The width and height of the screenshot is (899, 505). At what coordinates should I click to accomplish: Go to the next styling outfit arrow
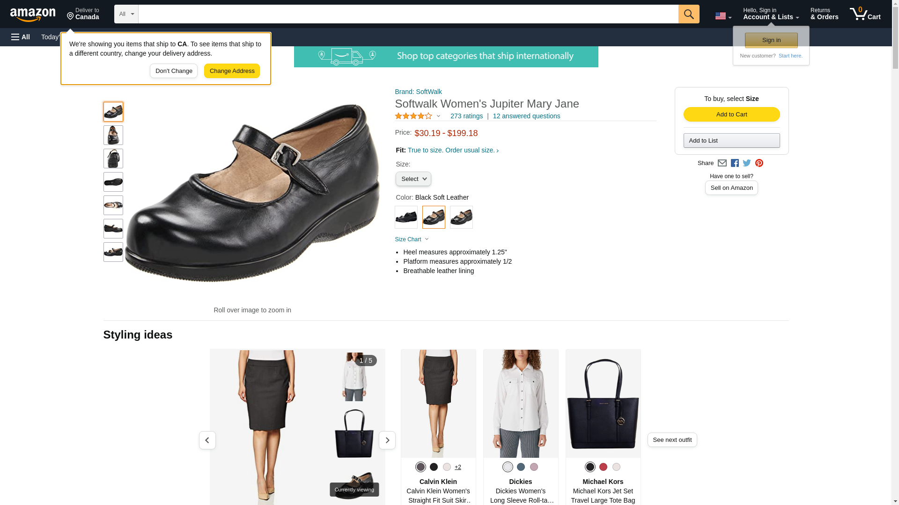coord(387,440)
